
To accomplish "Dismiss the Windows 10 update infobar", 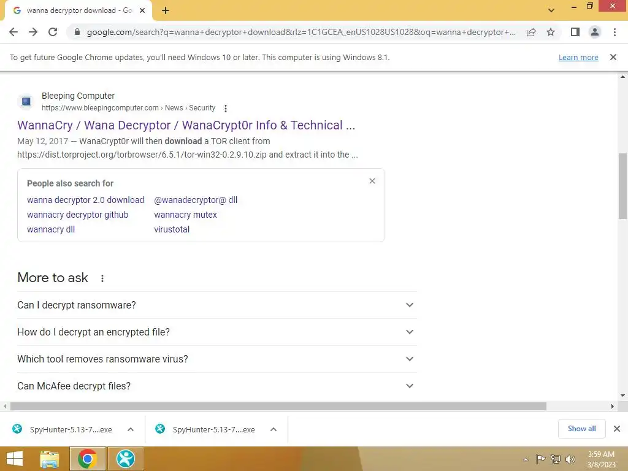I will (613, 57).
